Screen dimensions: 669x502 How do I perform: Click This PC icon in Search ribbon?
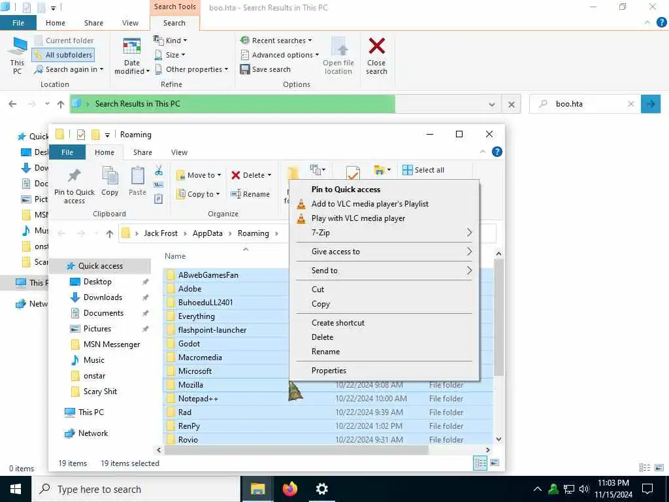click(x=17, y=46)
